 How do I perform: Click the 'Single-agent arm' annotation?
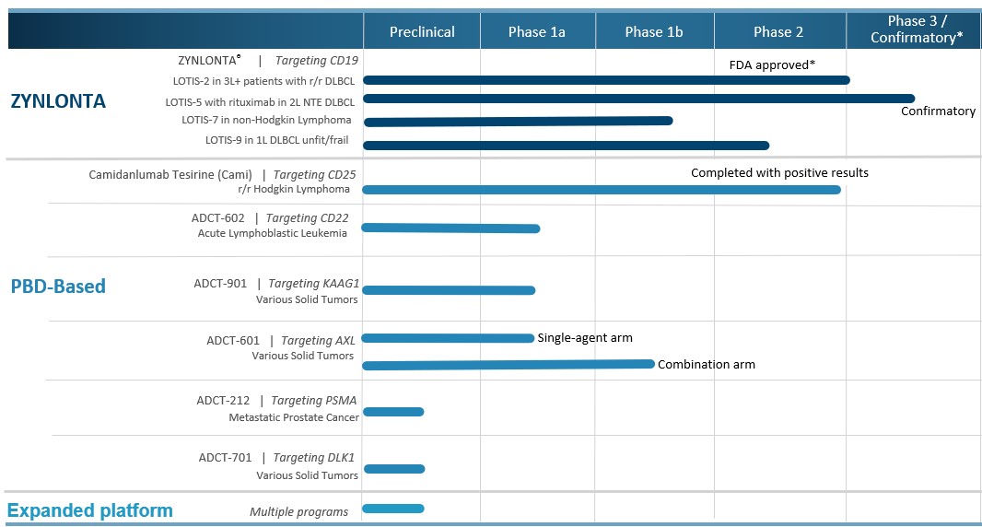(x=585, y=338)
